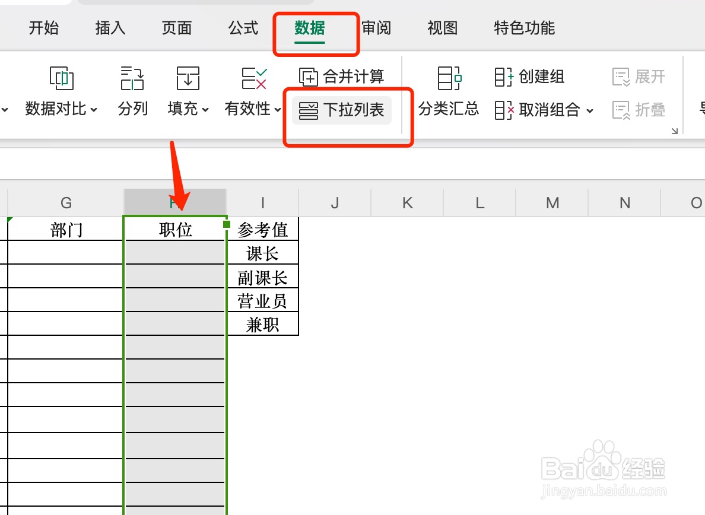Click the 参考值 cell
705x515 pixels.
(x=262, y=229)
